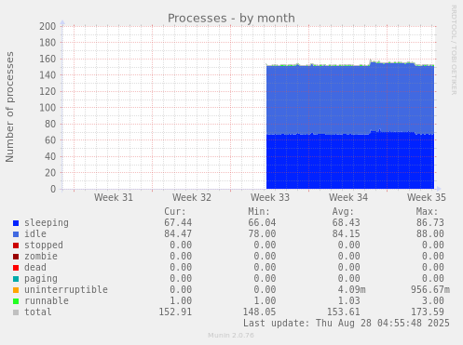Click idle average value 84.15
This screenshot has height=345, width=463.
[x=346, y=234]
